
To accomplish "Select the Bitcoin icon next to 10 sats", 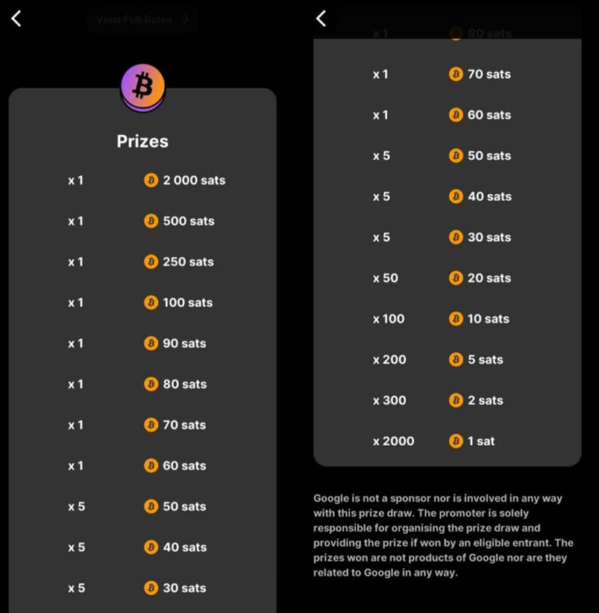I will (x=456, y=319).
